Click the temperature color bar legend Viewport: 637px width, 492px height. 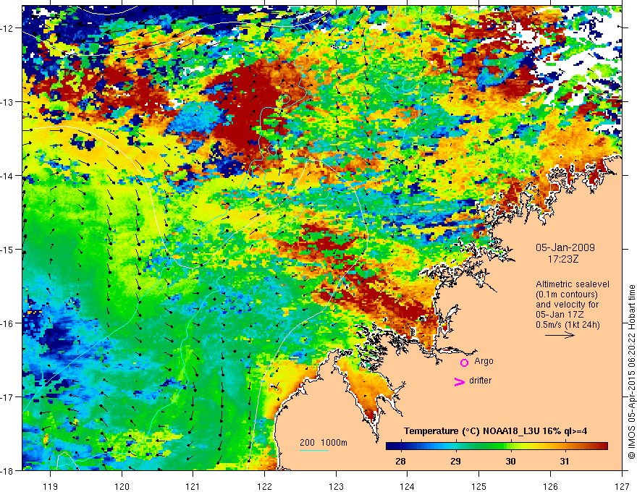click(x=497, y=446)
